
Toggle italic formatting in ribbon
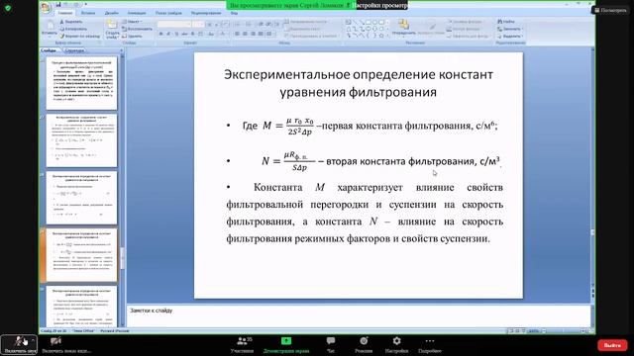168,34
